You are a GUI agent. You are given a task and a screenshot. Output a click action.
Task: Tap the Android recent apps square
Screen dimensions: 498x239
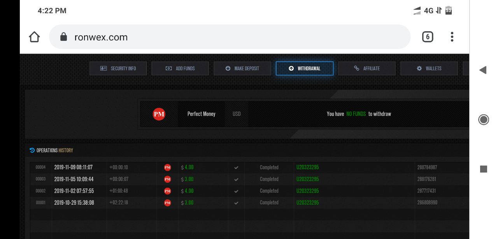[x=484, y=169]
